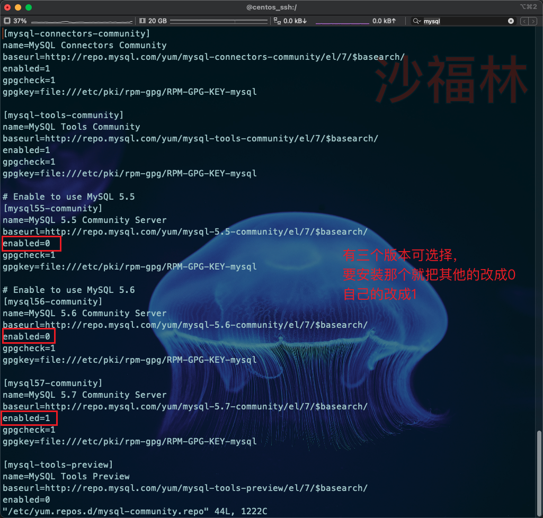Clear the mysql search text
Screen dimensions: 543x518
tap(511, 21)
